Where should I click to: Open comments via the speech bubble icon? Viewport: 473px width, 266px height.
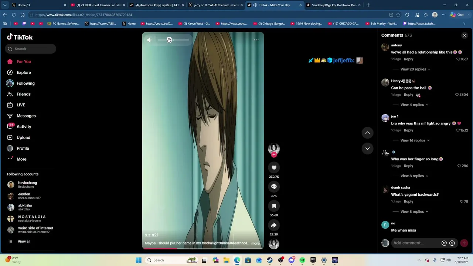(274, 187)
